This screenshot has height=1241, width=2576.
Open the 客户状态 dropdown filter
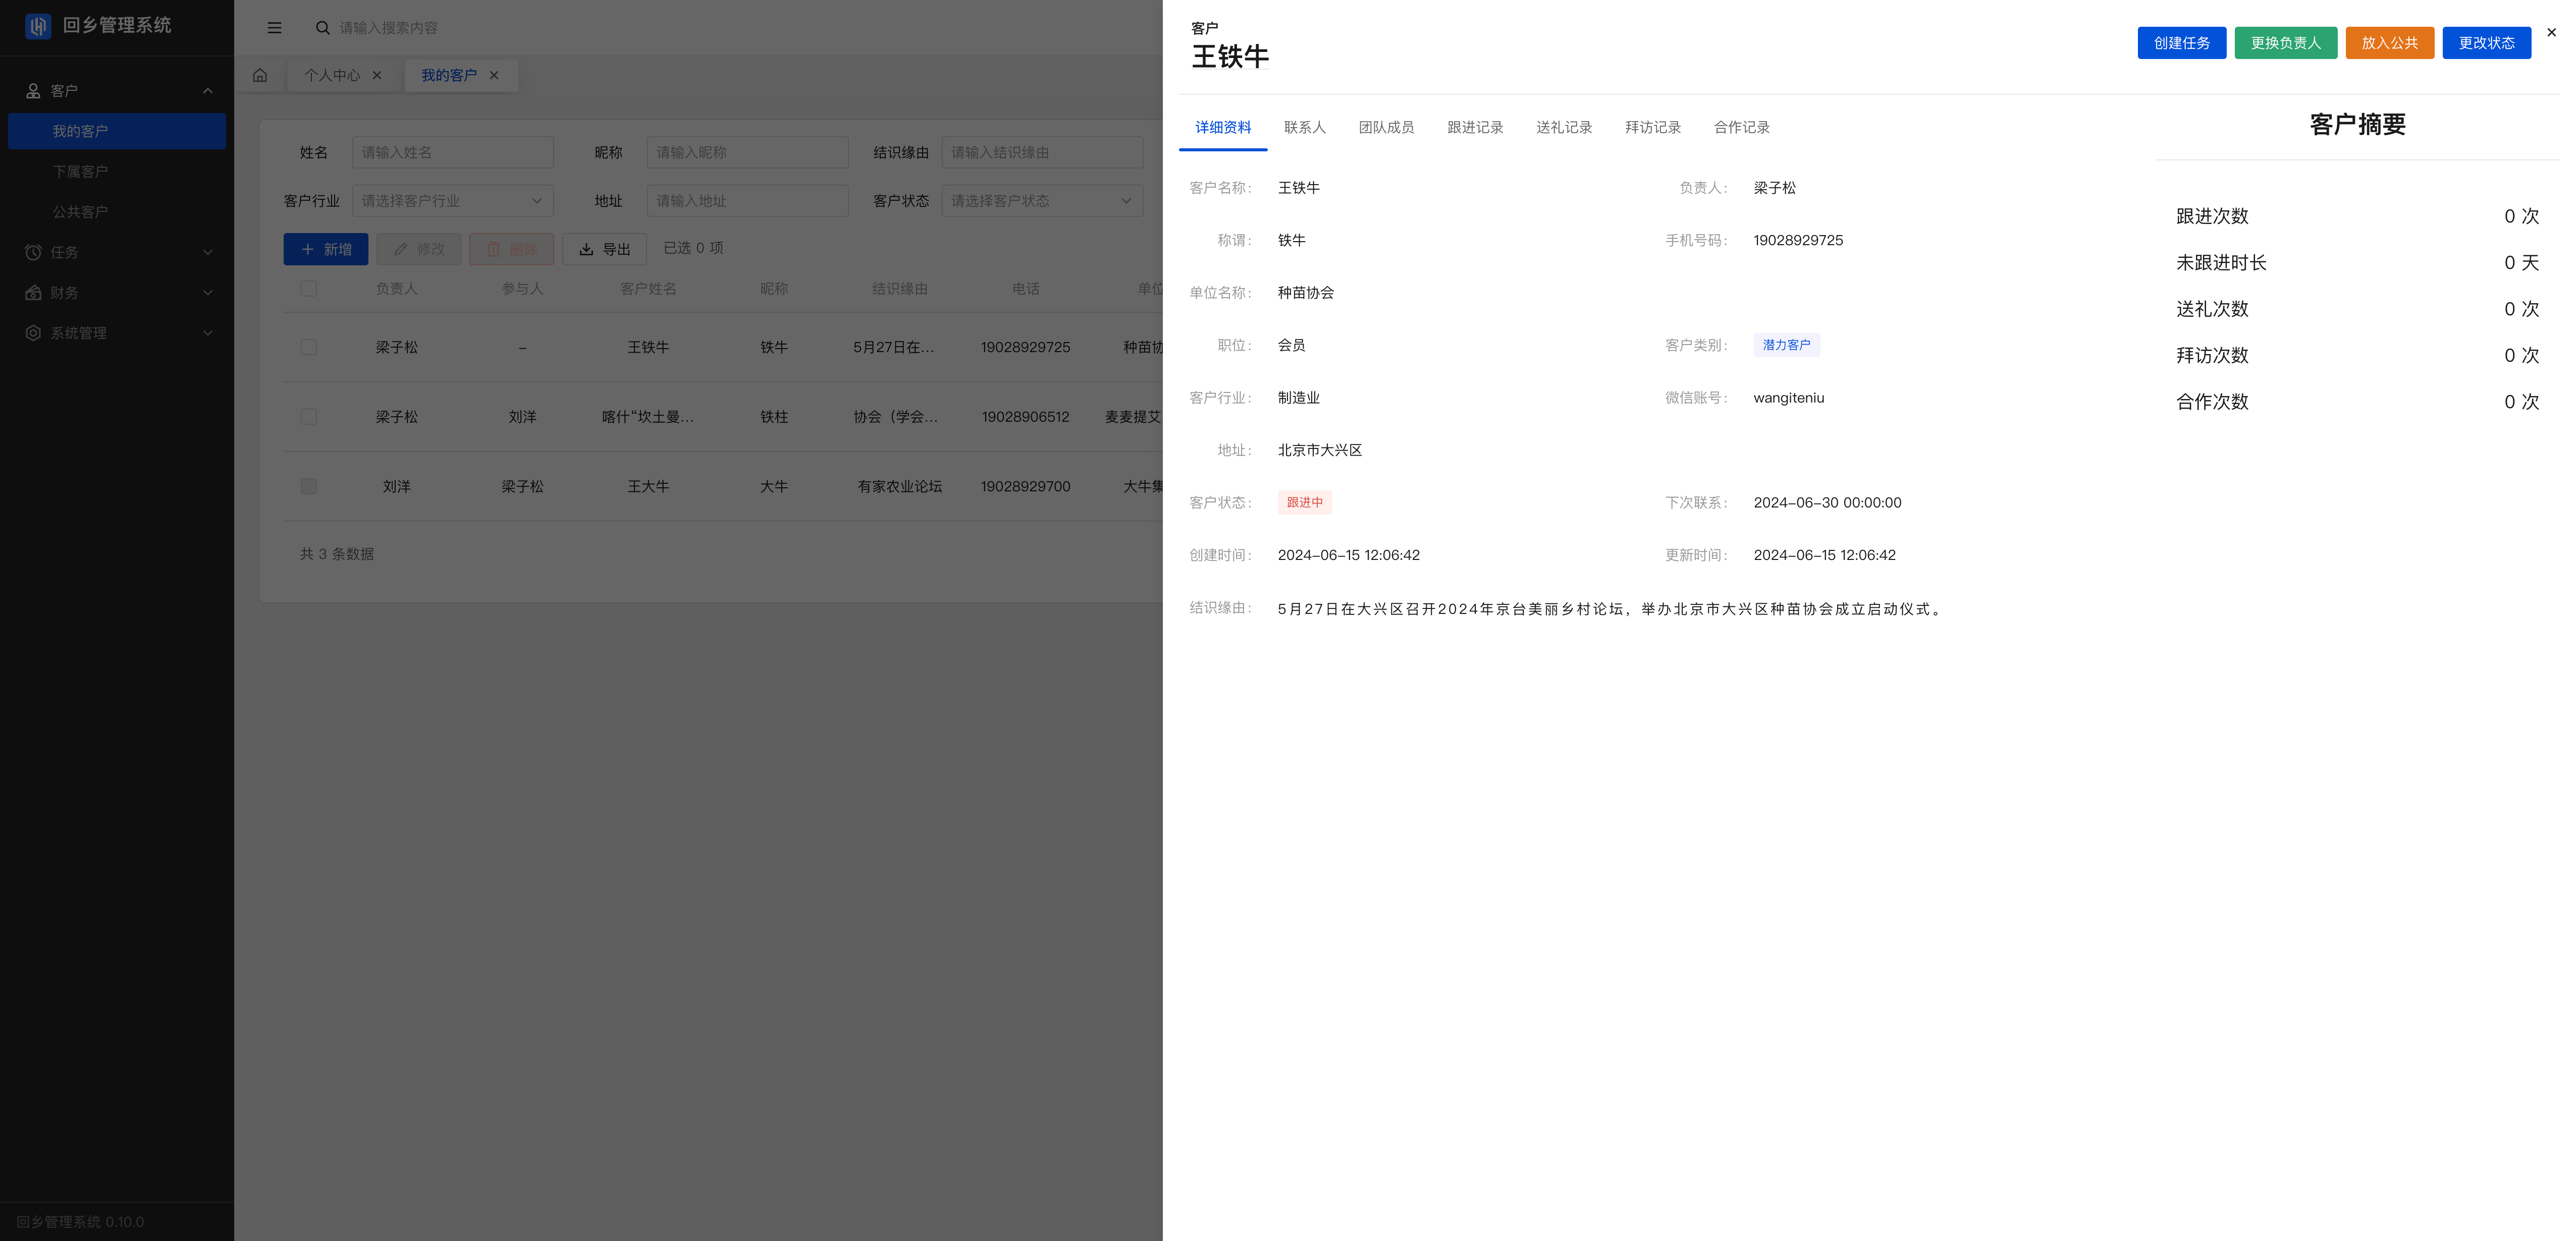[x=1041, y=200]
